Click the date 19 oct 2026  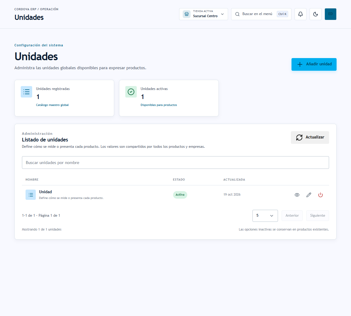[232, 194]
